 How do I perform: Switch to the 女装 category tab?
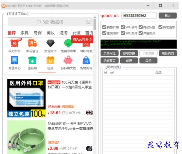click(x=76, y=33)
